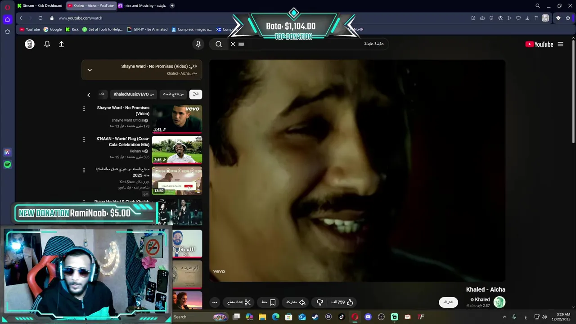Open the Khaled channel avatar
Image resolution: width=576 pixels, height=324 pixels.
499,302
